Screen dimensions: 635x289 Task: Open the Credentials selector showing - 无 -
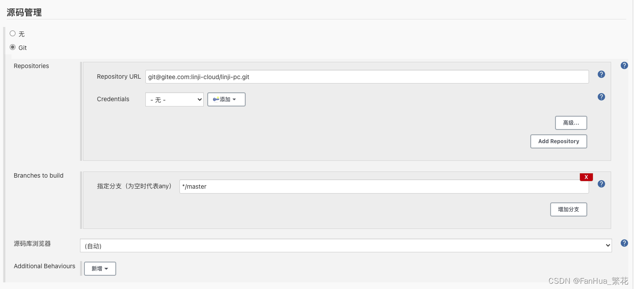[x=174, y=99]
